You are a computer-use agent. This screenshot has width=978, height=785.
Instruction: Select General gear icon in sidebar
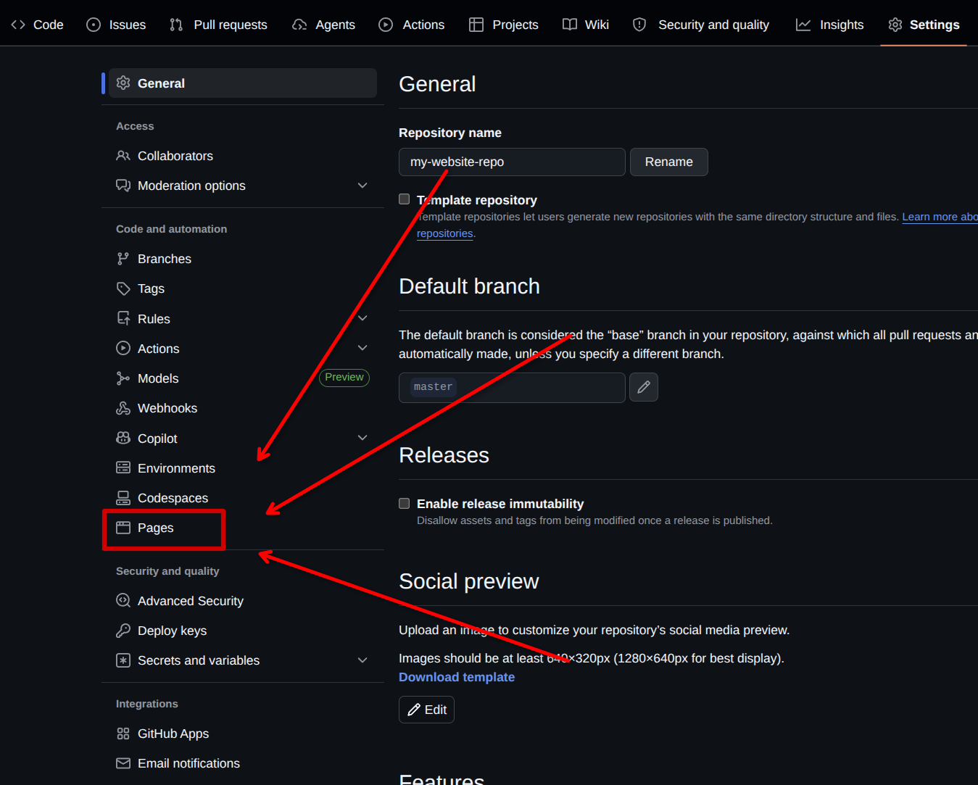[123, 83]
